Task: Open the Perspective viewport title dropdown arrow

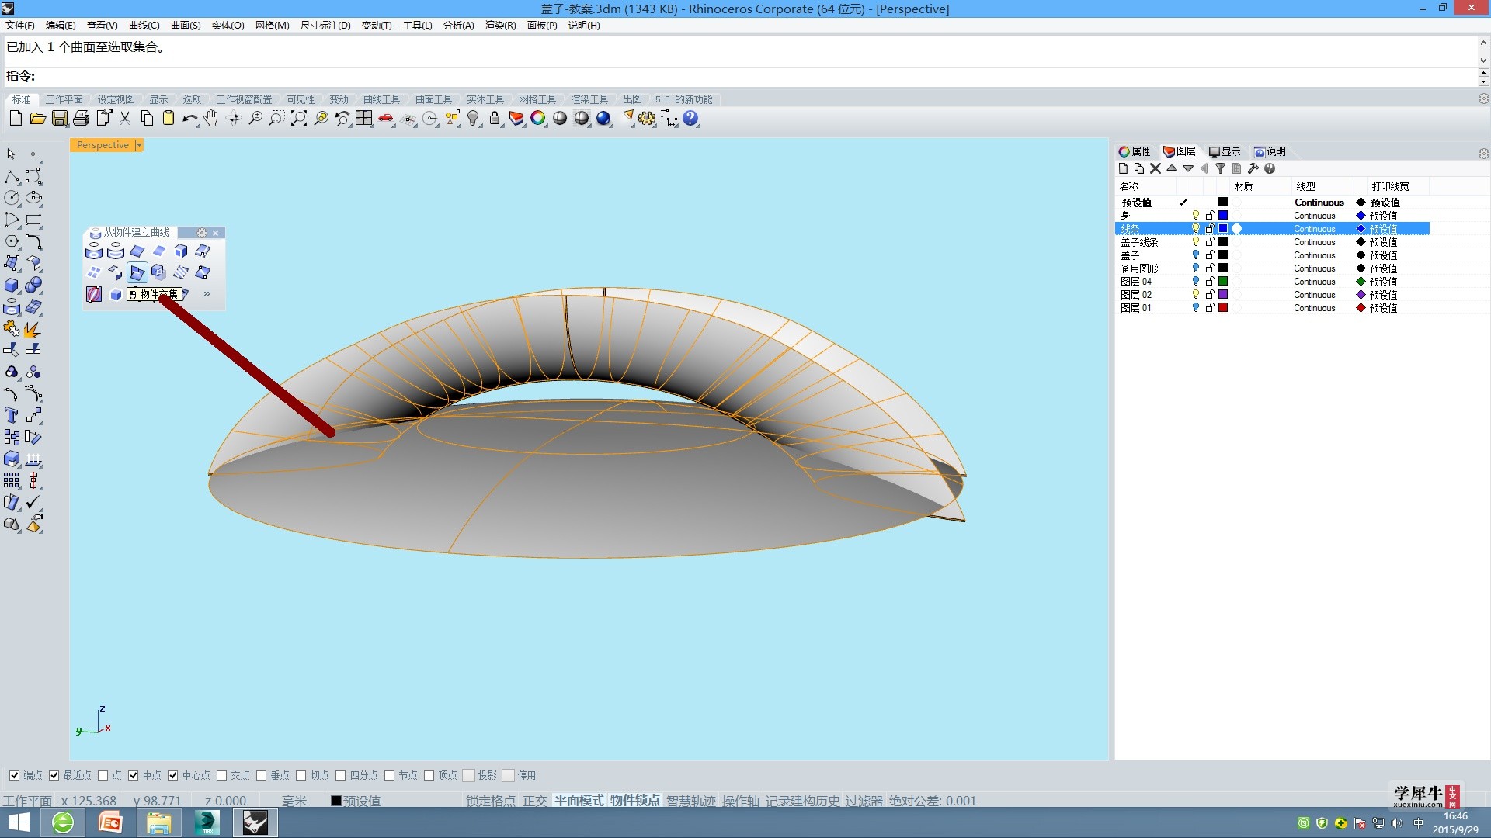Action: click(139, 145)
